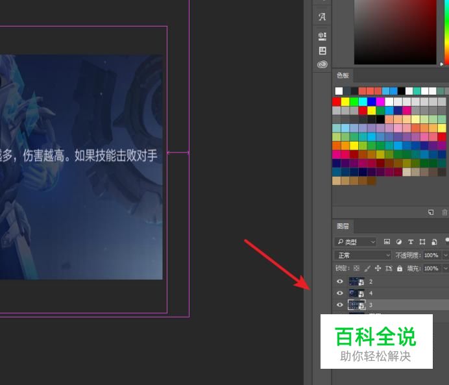Click the trash icon in the Swatches panel footer
The width and height of the screenshot is (449, 385).
tap(444, 212)
